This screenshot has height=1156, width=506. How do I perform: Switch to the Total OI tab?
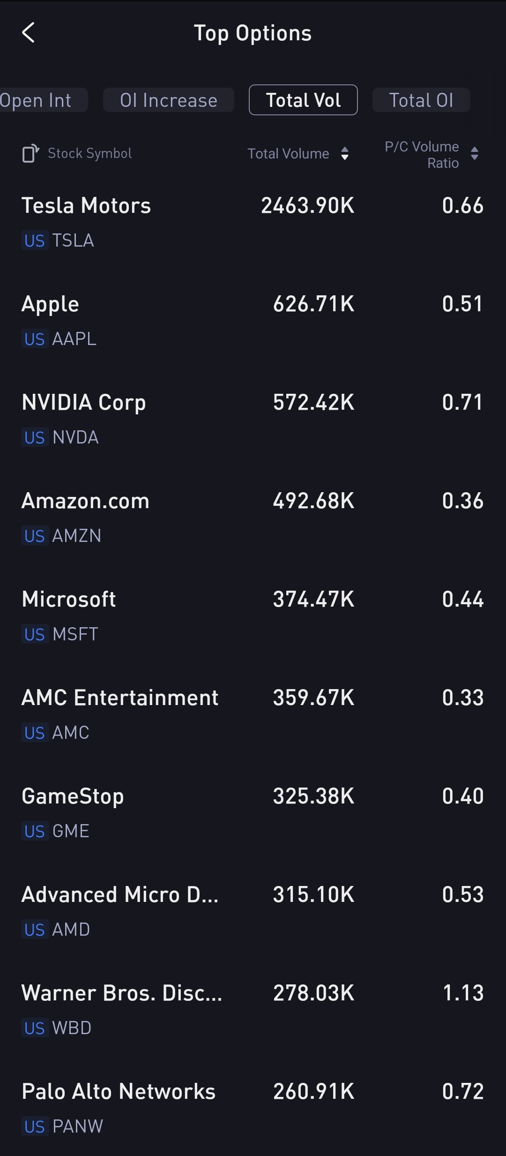click(x=421, y=100)
